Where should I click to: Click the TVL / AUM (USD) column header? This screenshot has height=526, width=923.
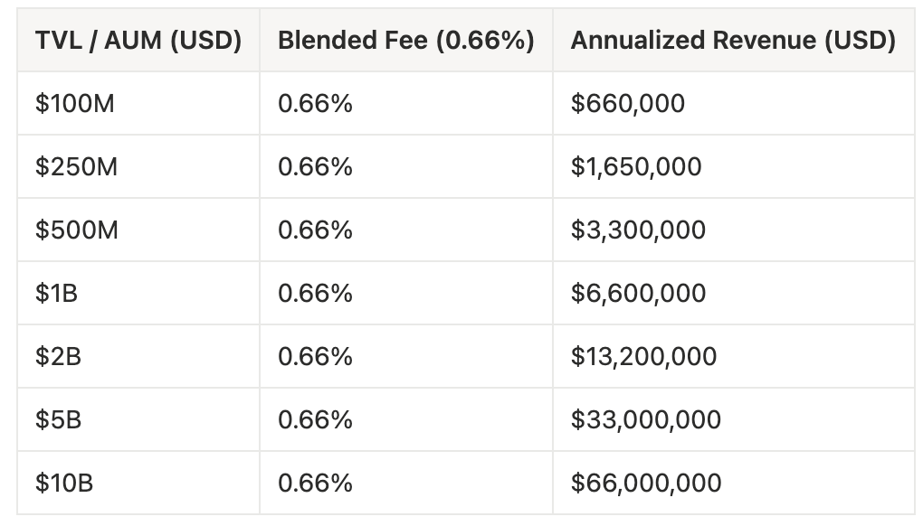pos(138,41)
